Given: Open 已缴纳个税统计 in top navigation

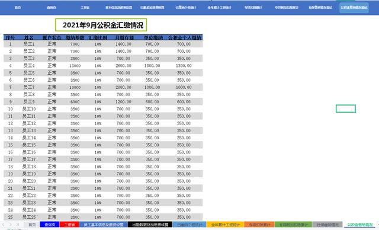Looking at the screenshot, I should [185, 8].
